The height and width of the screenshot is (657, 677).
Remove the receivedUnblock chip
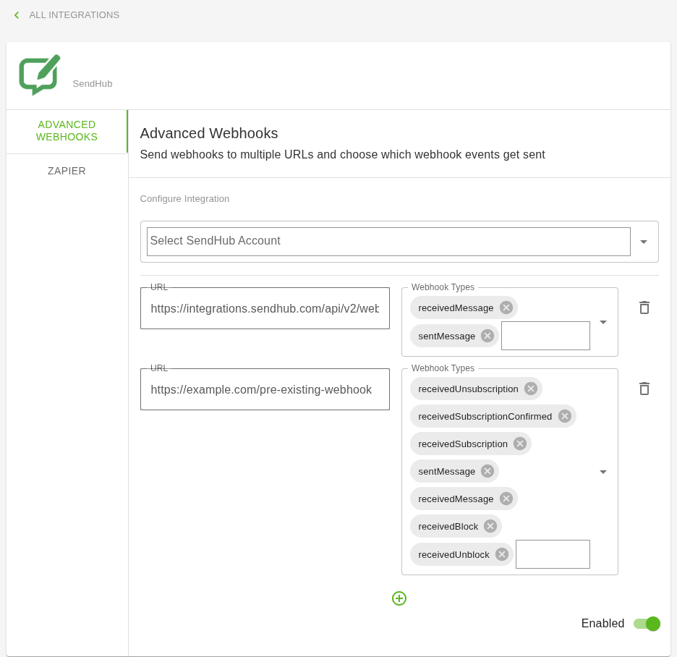click(x=501, y=554)
